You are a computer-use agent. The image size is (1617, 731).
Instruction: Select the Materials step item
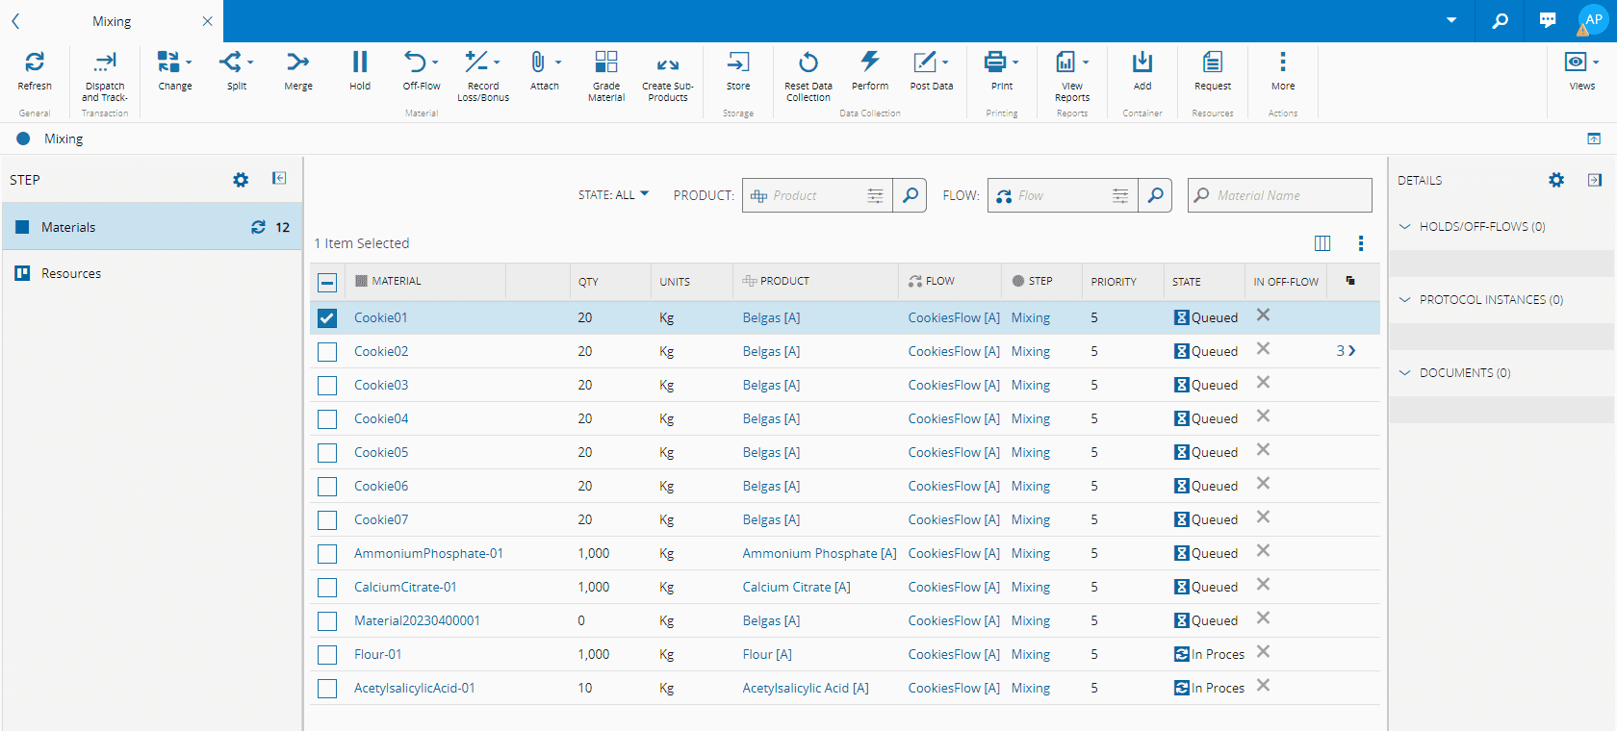coord(68,228)
